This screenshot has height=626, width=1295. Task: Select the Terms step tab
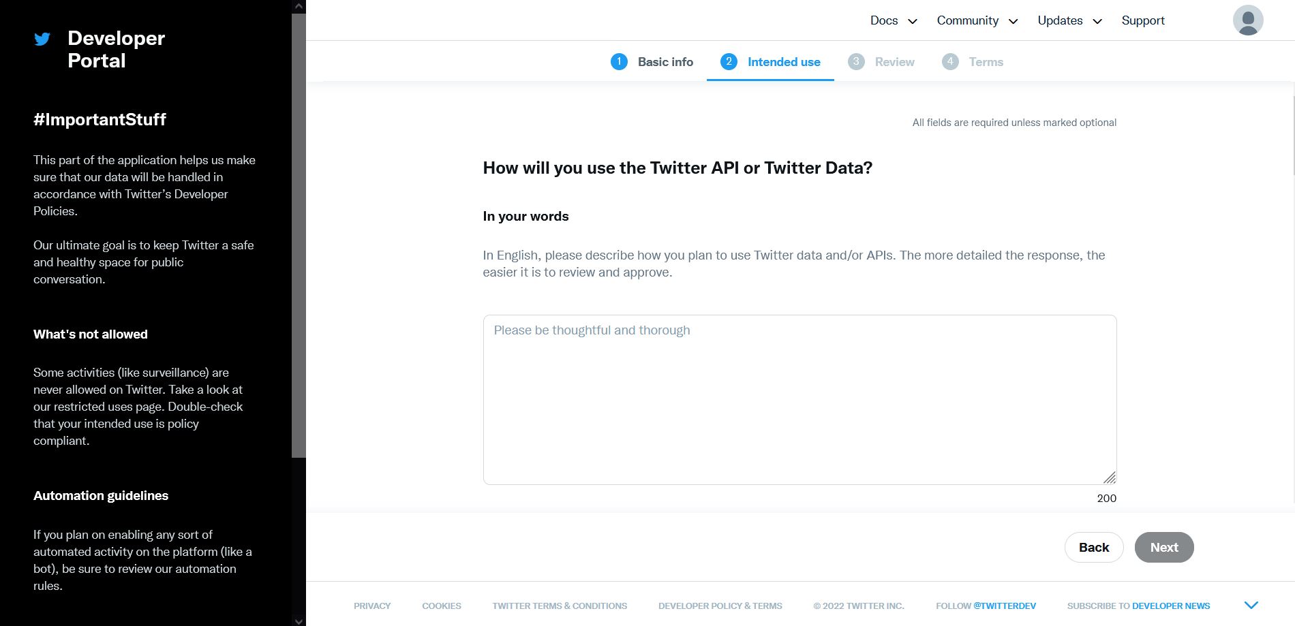point(973,62)
